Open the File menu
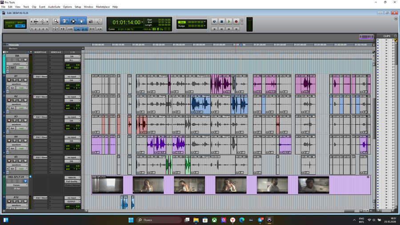The image size is (400, 225). coord(3,7)
